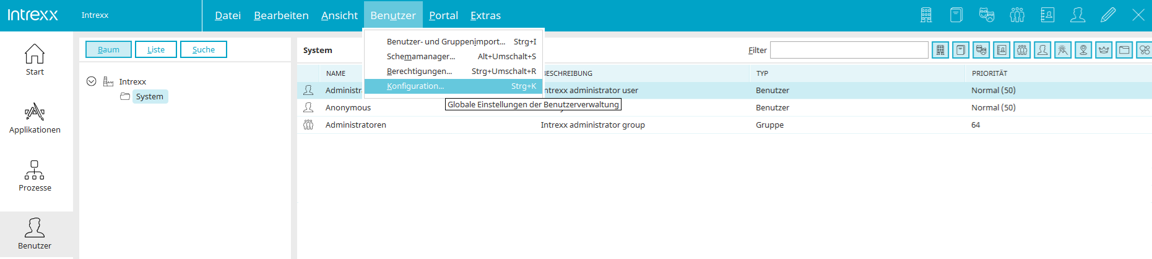The width and height of the screenshot is (1152, 259).
Task: Select System folder in tree
Action: [149, 97]
